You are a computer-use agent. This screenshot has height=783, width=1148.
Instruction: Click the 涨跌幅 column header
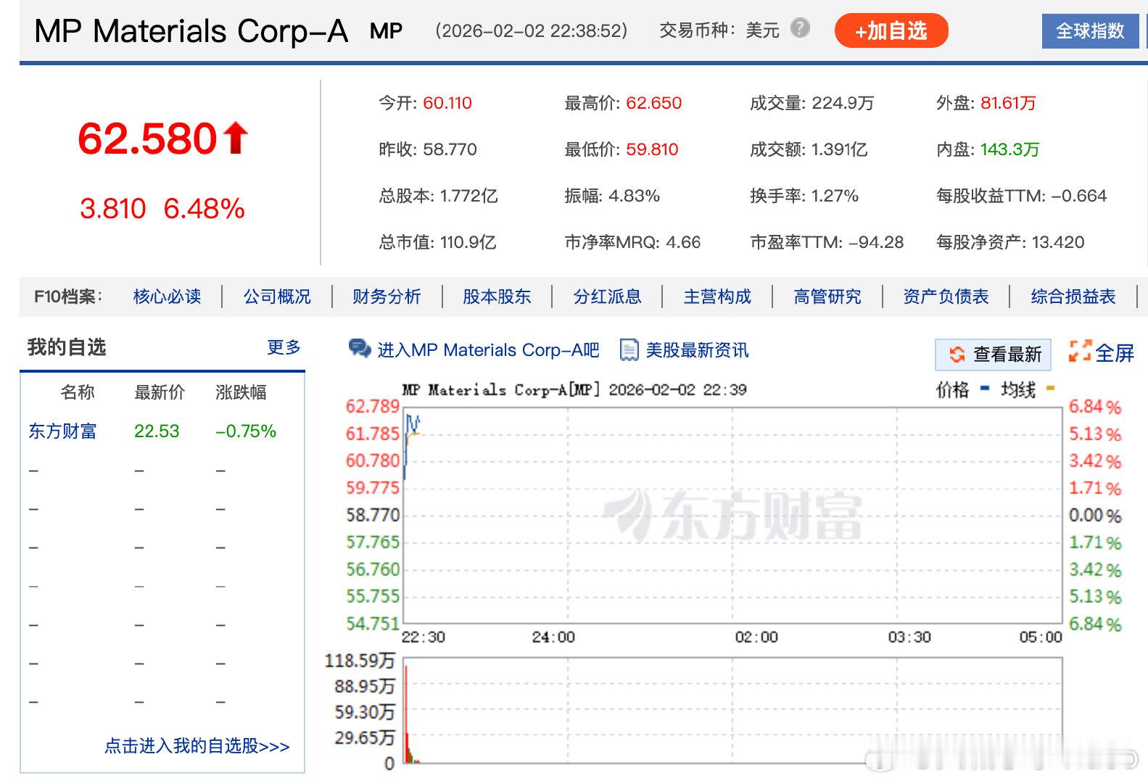(241, 392)
